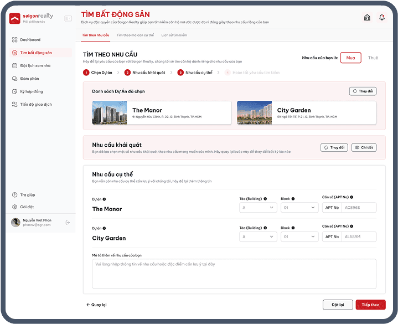Click Block info icon in City Garden row
The height and width of the screenshot is (324, 398).
293,228
